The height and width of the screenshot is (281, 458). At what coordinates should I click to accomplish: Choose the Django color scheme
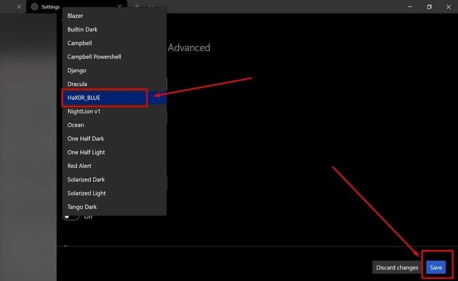[x=114, y=71]
